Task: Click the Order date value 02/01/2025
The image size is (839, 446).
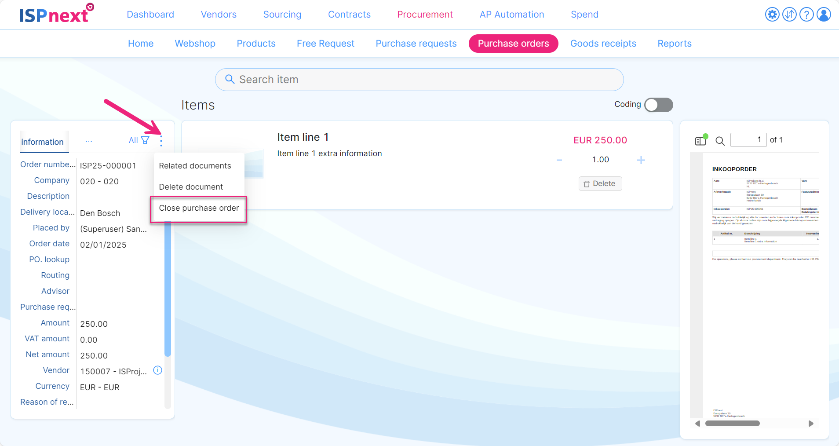Action: point(103,245)
